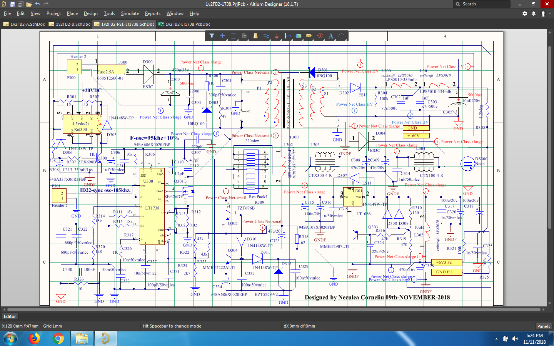Select the Place Harness tool
Screen dimensions: 554x346
(x=287, y=36)
